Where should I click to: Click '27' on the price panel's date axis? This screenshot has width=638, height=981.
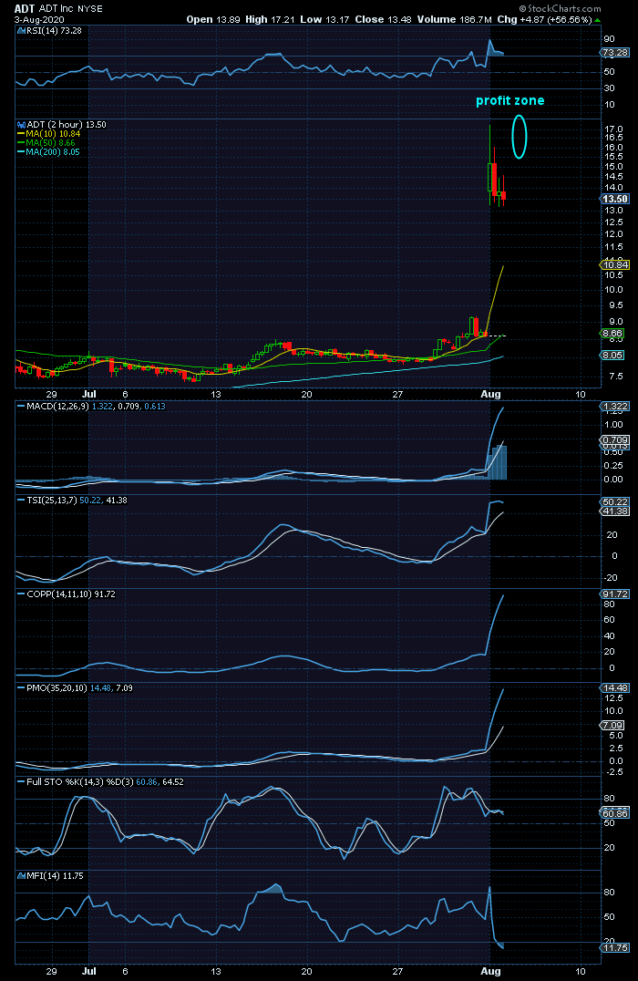click(x=397, y=394)
